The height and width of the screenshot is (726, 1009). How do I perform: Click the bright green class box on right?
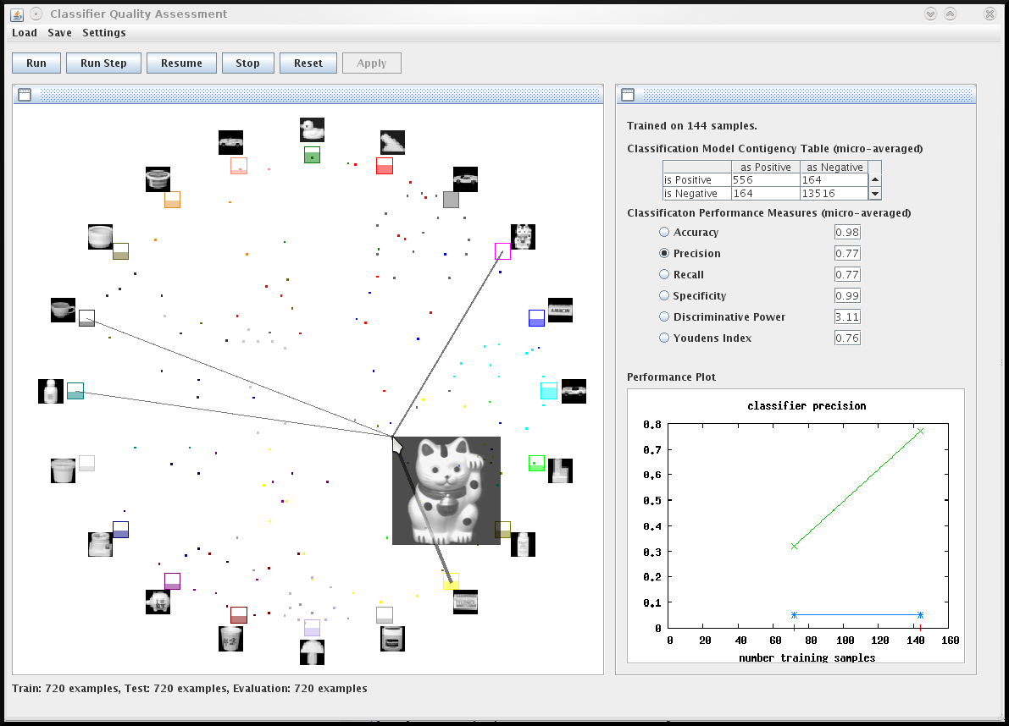(536, 463)
